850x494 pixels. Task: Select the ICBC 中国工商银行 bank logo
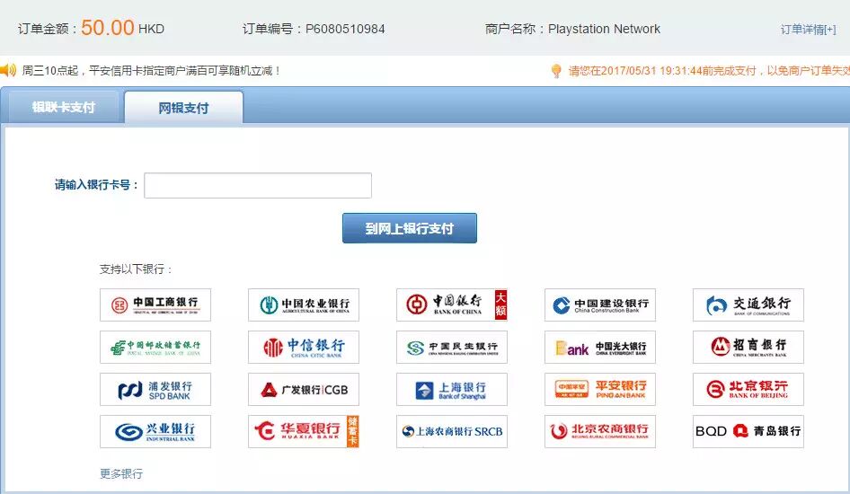coord(155,305)
